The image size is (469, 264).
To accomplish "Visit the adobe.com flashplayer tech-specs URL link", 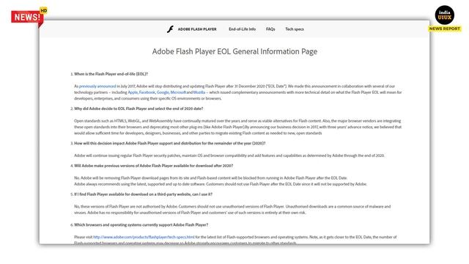I will 144,237.
